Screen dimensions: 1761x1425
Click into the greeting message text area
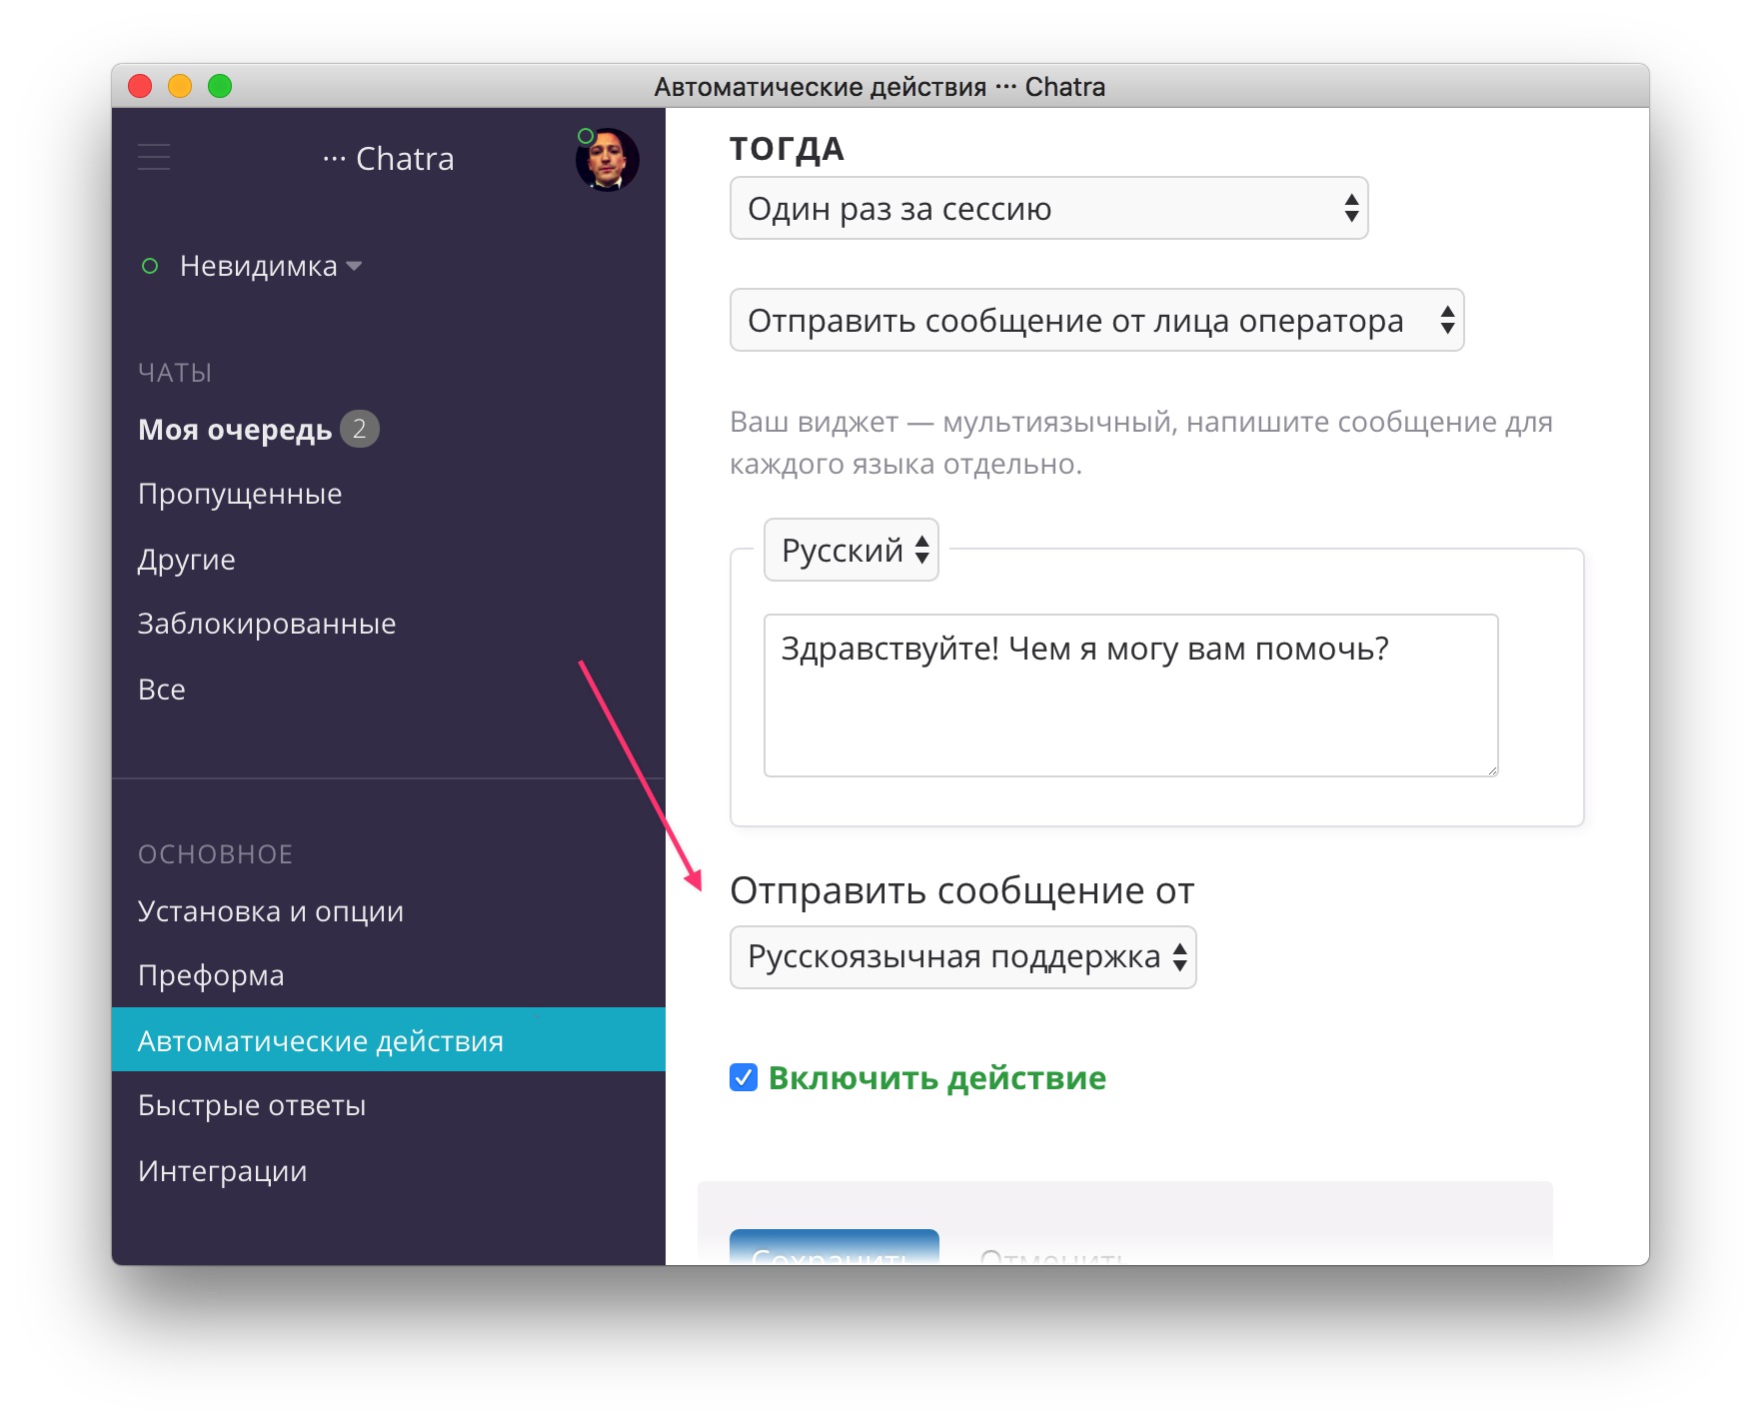coord(1130,696)
